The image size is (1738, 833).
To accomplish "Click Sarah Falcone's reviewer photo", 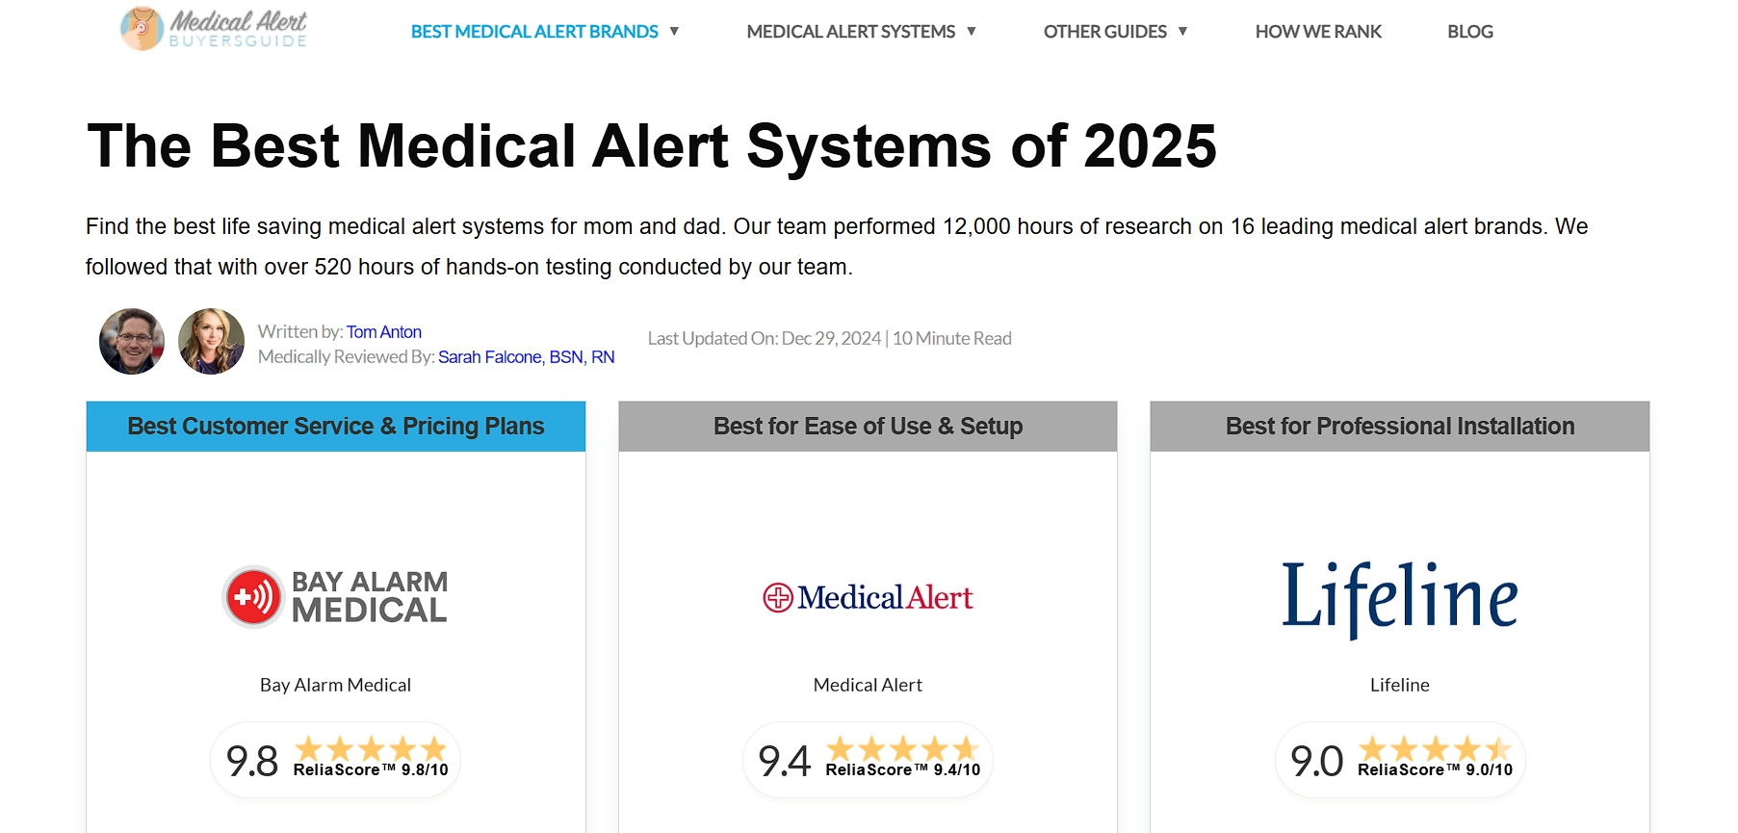I will [211, 341].
